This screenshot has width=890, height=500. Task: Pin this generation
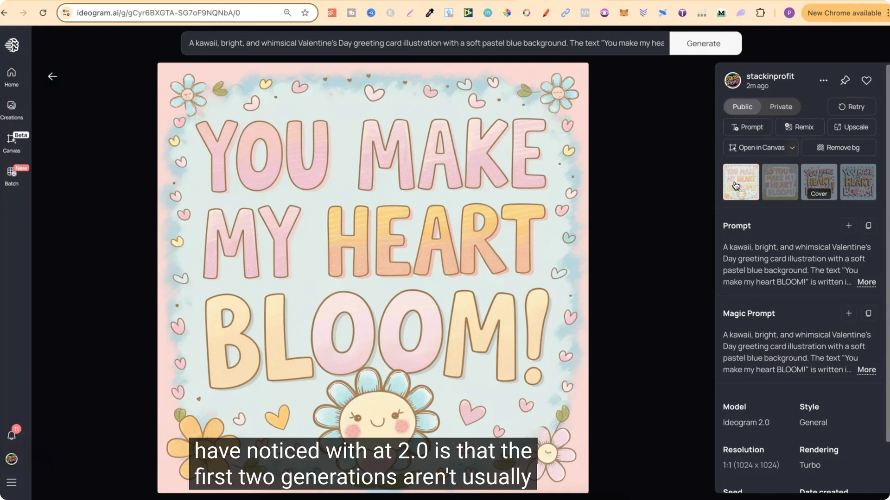[845, 80]
